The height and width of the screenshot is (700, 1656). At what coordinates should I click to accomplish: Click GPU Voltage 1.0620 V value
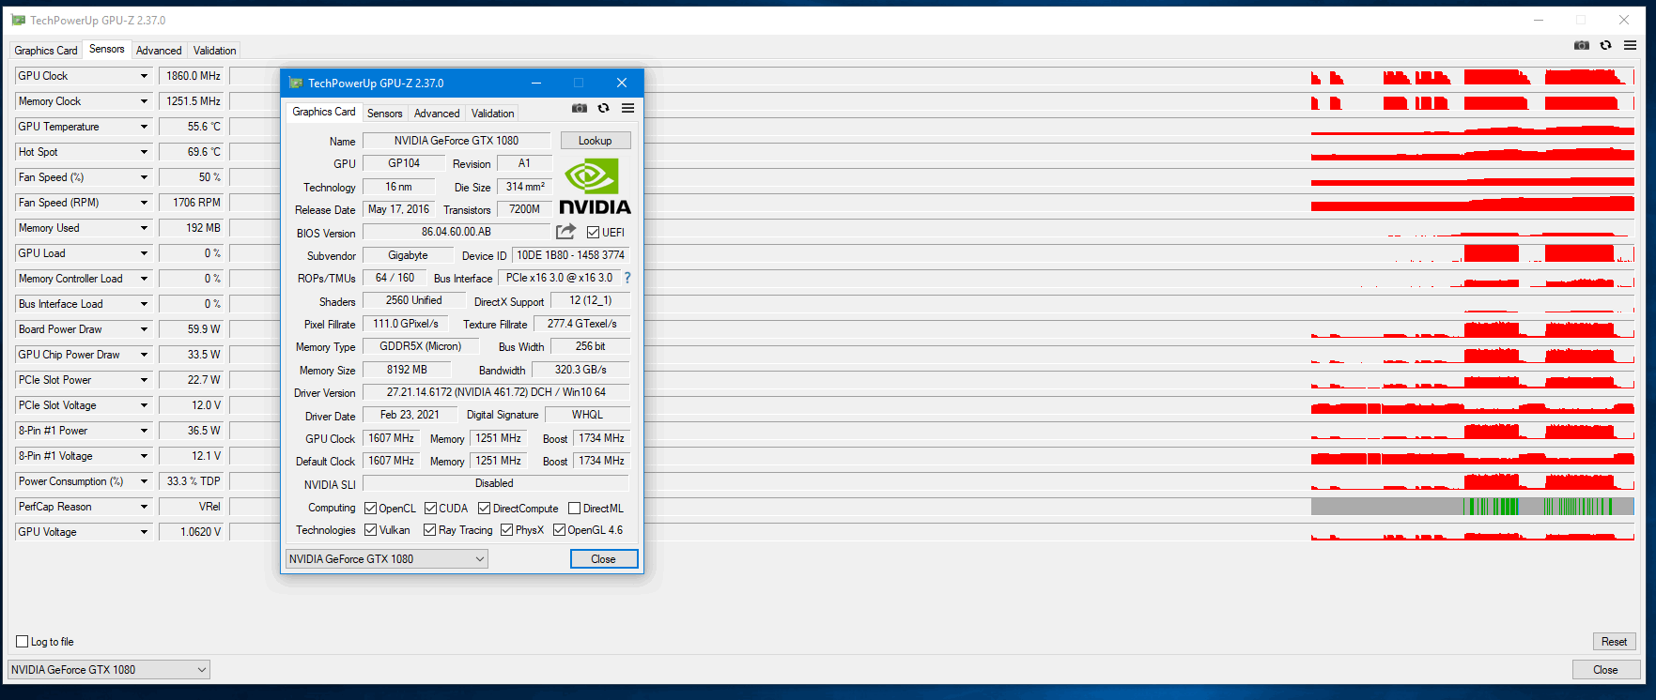point(192,532)
